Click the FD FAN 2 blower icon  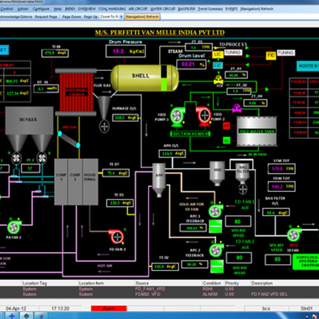coord(216,250)
